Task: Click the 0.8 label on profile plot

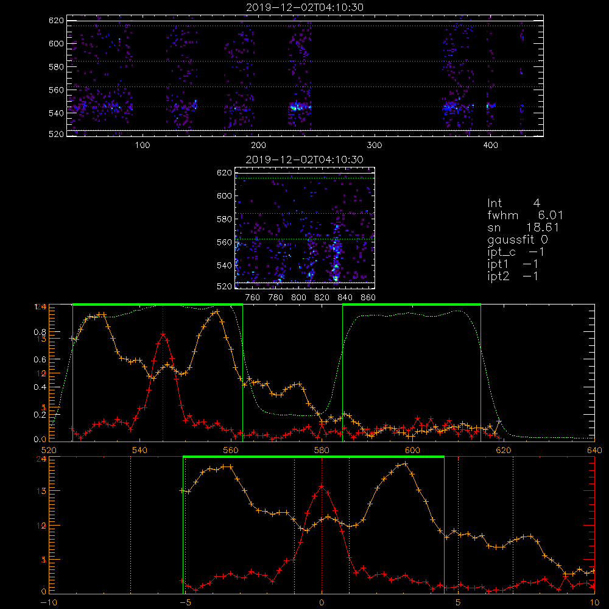Action: (40, 332)
